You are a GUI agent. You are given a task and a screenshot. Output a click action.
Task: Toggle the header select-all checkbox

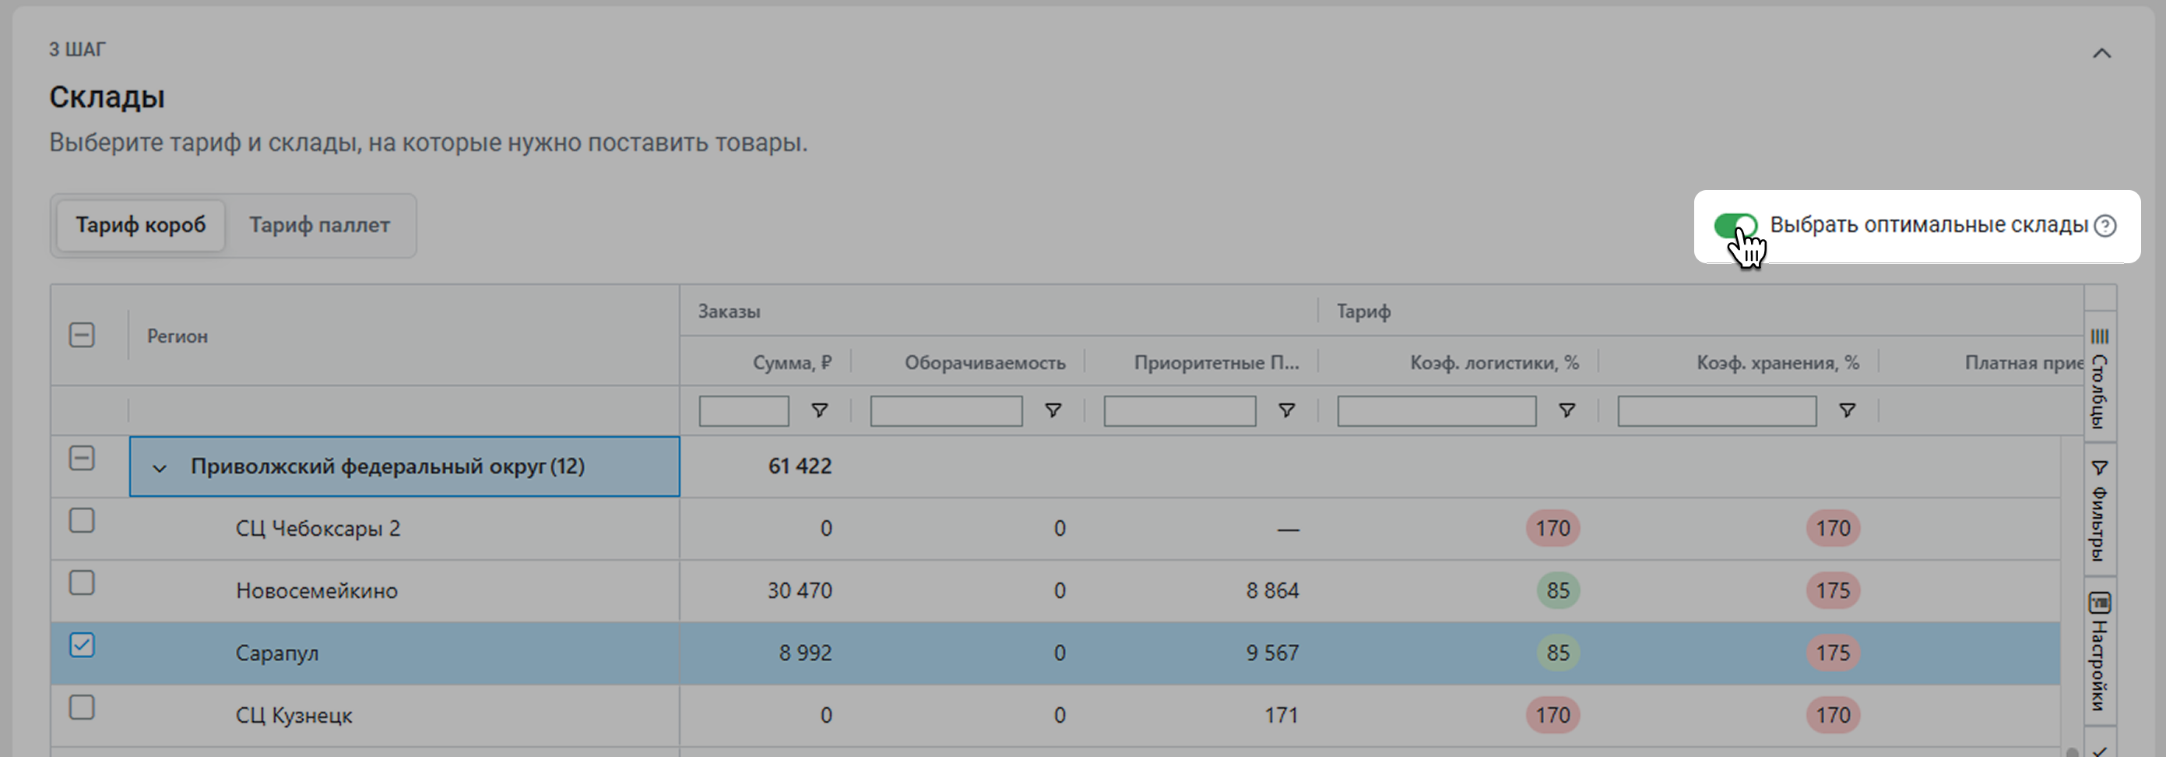coord(82,336)
